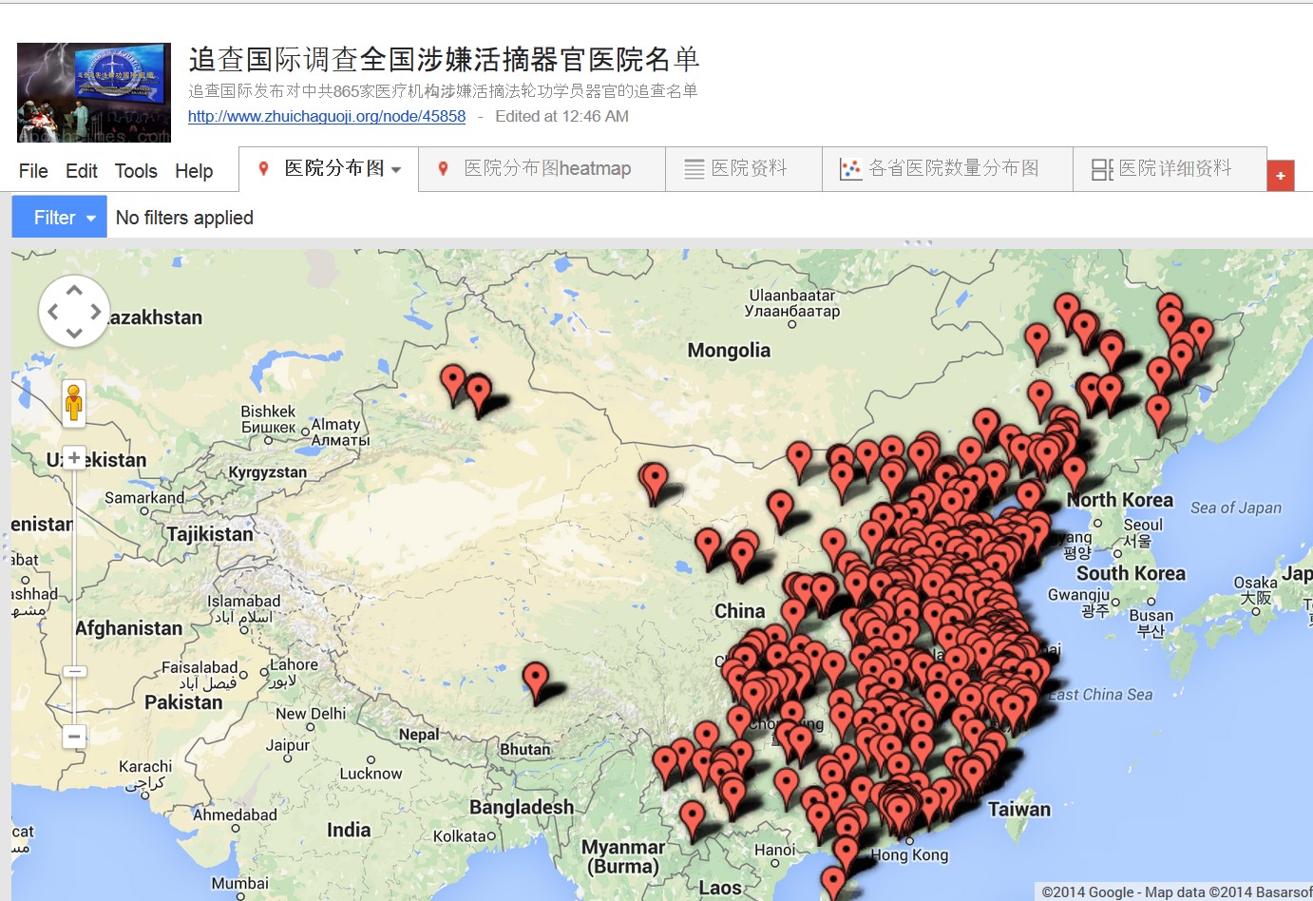Expand the 医院分布图 tab dropdown arrow
Viewport: 1313px width, 901px height.
click(396, 170)
